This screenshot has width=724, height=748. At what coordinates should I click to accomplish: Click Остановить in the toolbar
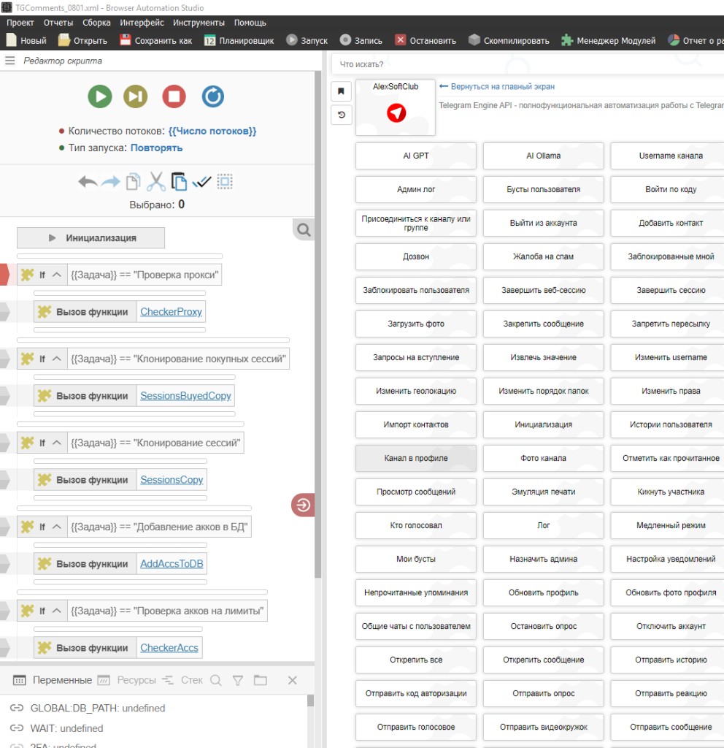[425, 41]
